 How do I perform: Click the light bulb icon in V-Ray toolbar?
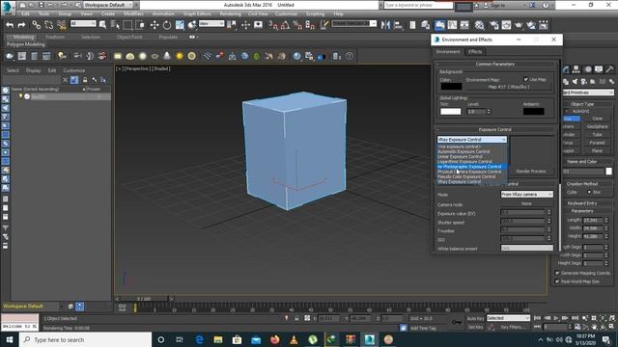(62, 56)
